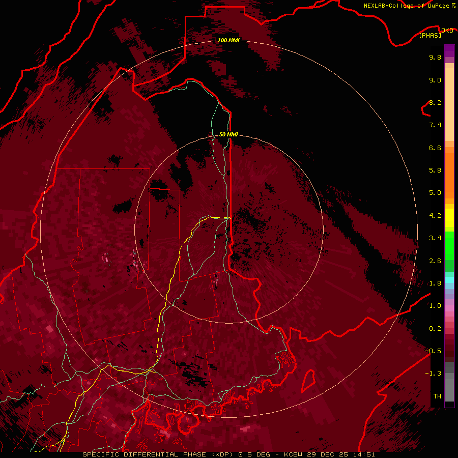Viewport: 458px width, 458px height.
Task: Click the 7.4 value on the color scale
Action: (x=435, y=125)
